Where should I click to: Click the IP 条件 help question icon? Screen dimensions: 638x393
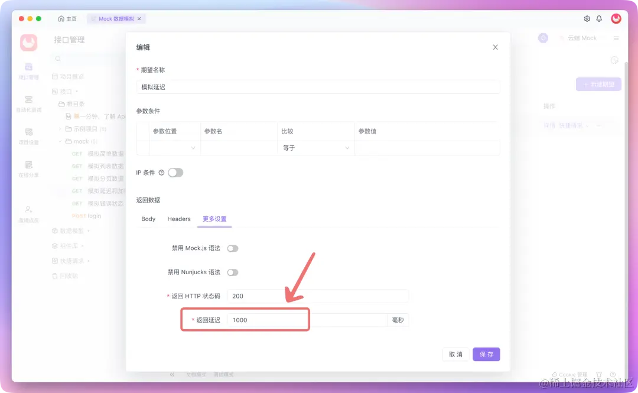point(161,173)
